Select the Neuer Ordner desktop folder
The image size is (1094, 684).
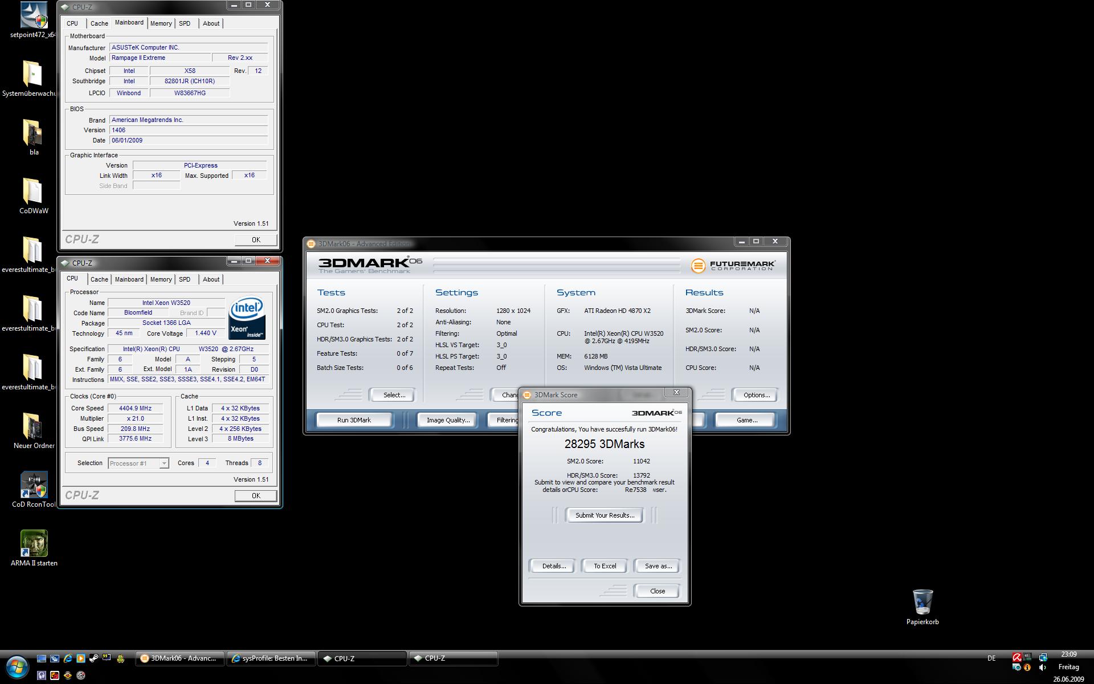tap(34, 430)
